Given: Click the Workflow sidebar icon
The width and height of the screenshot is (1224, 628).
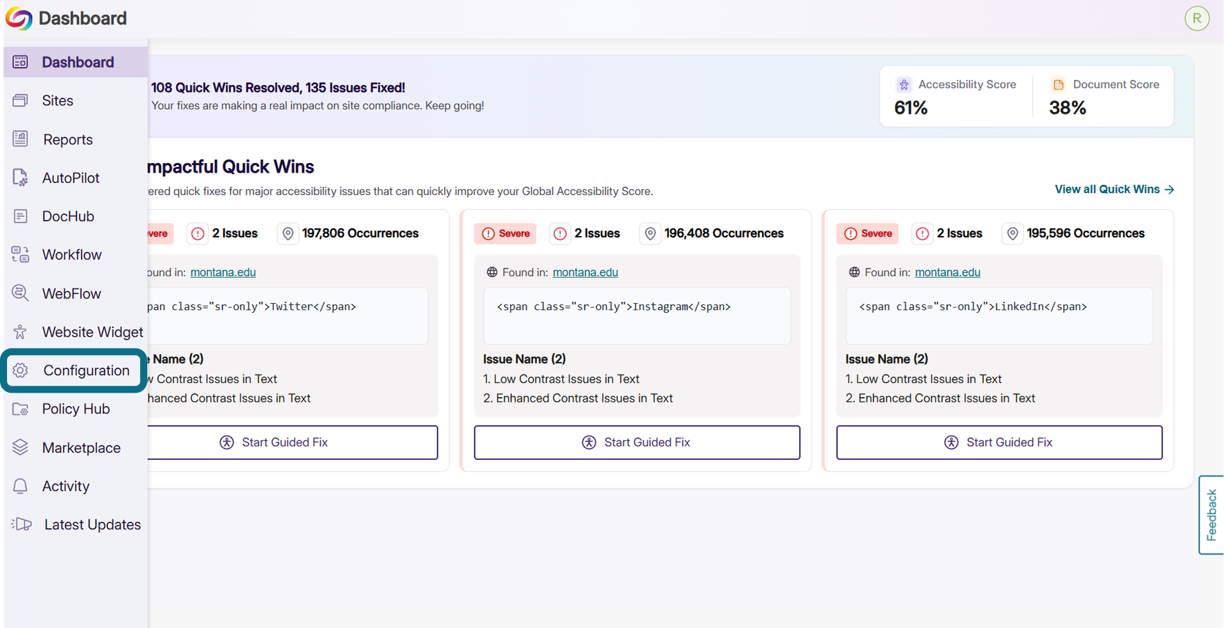Looking at the screenshot, I should coord(20,255).
